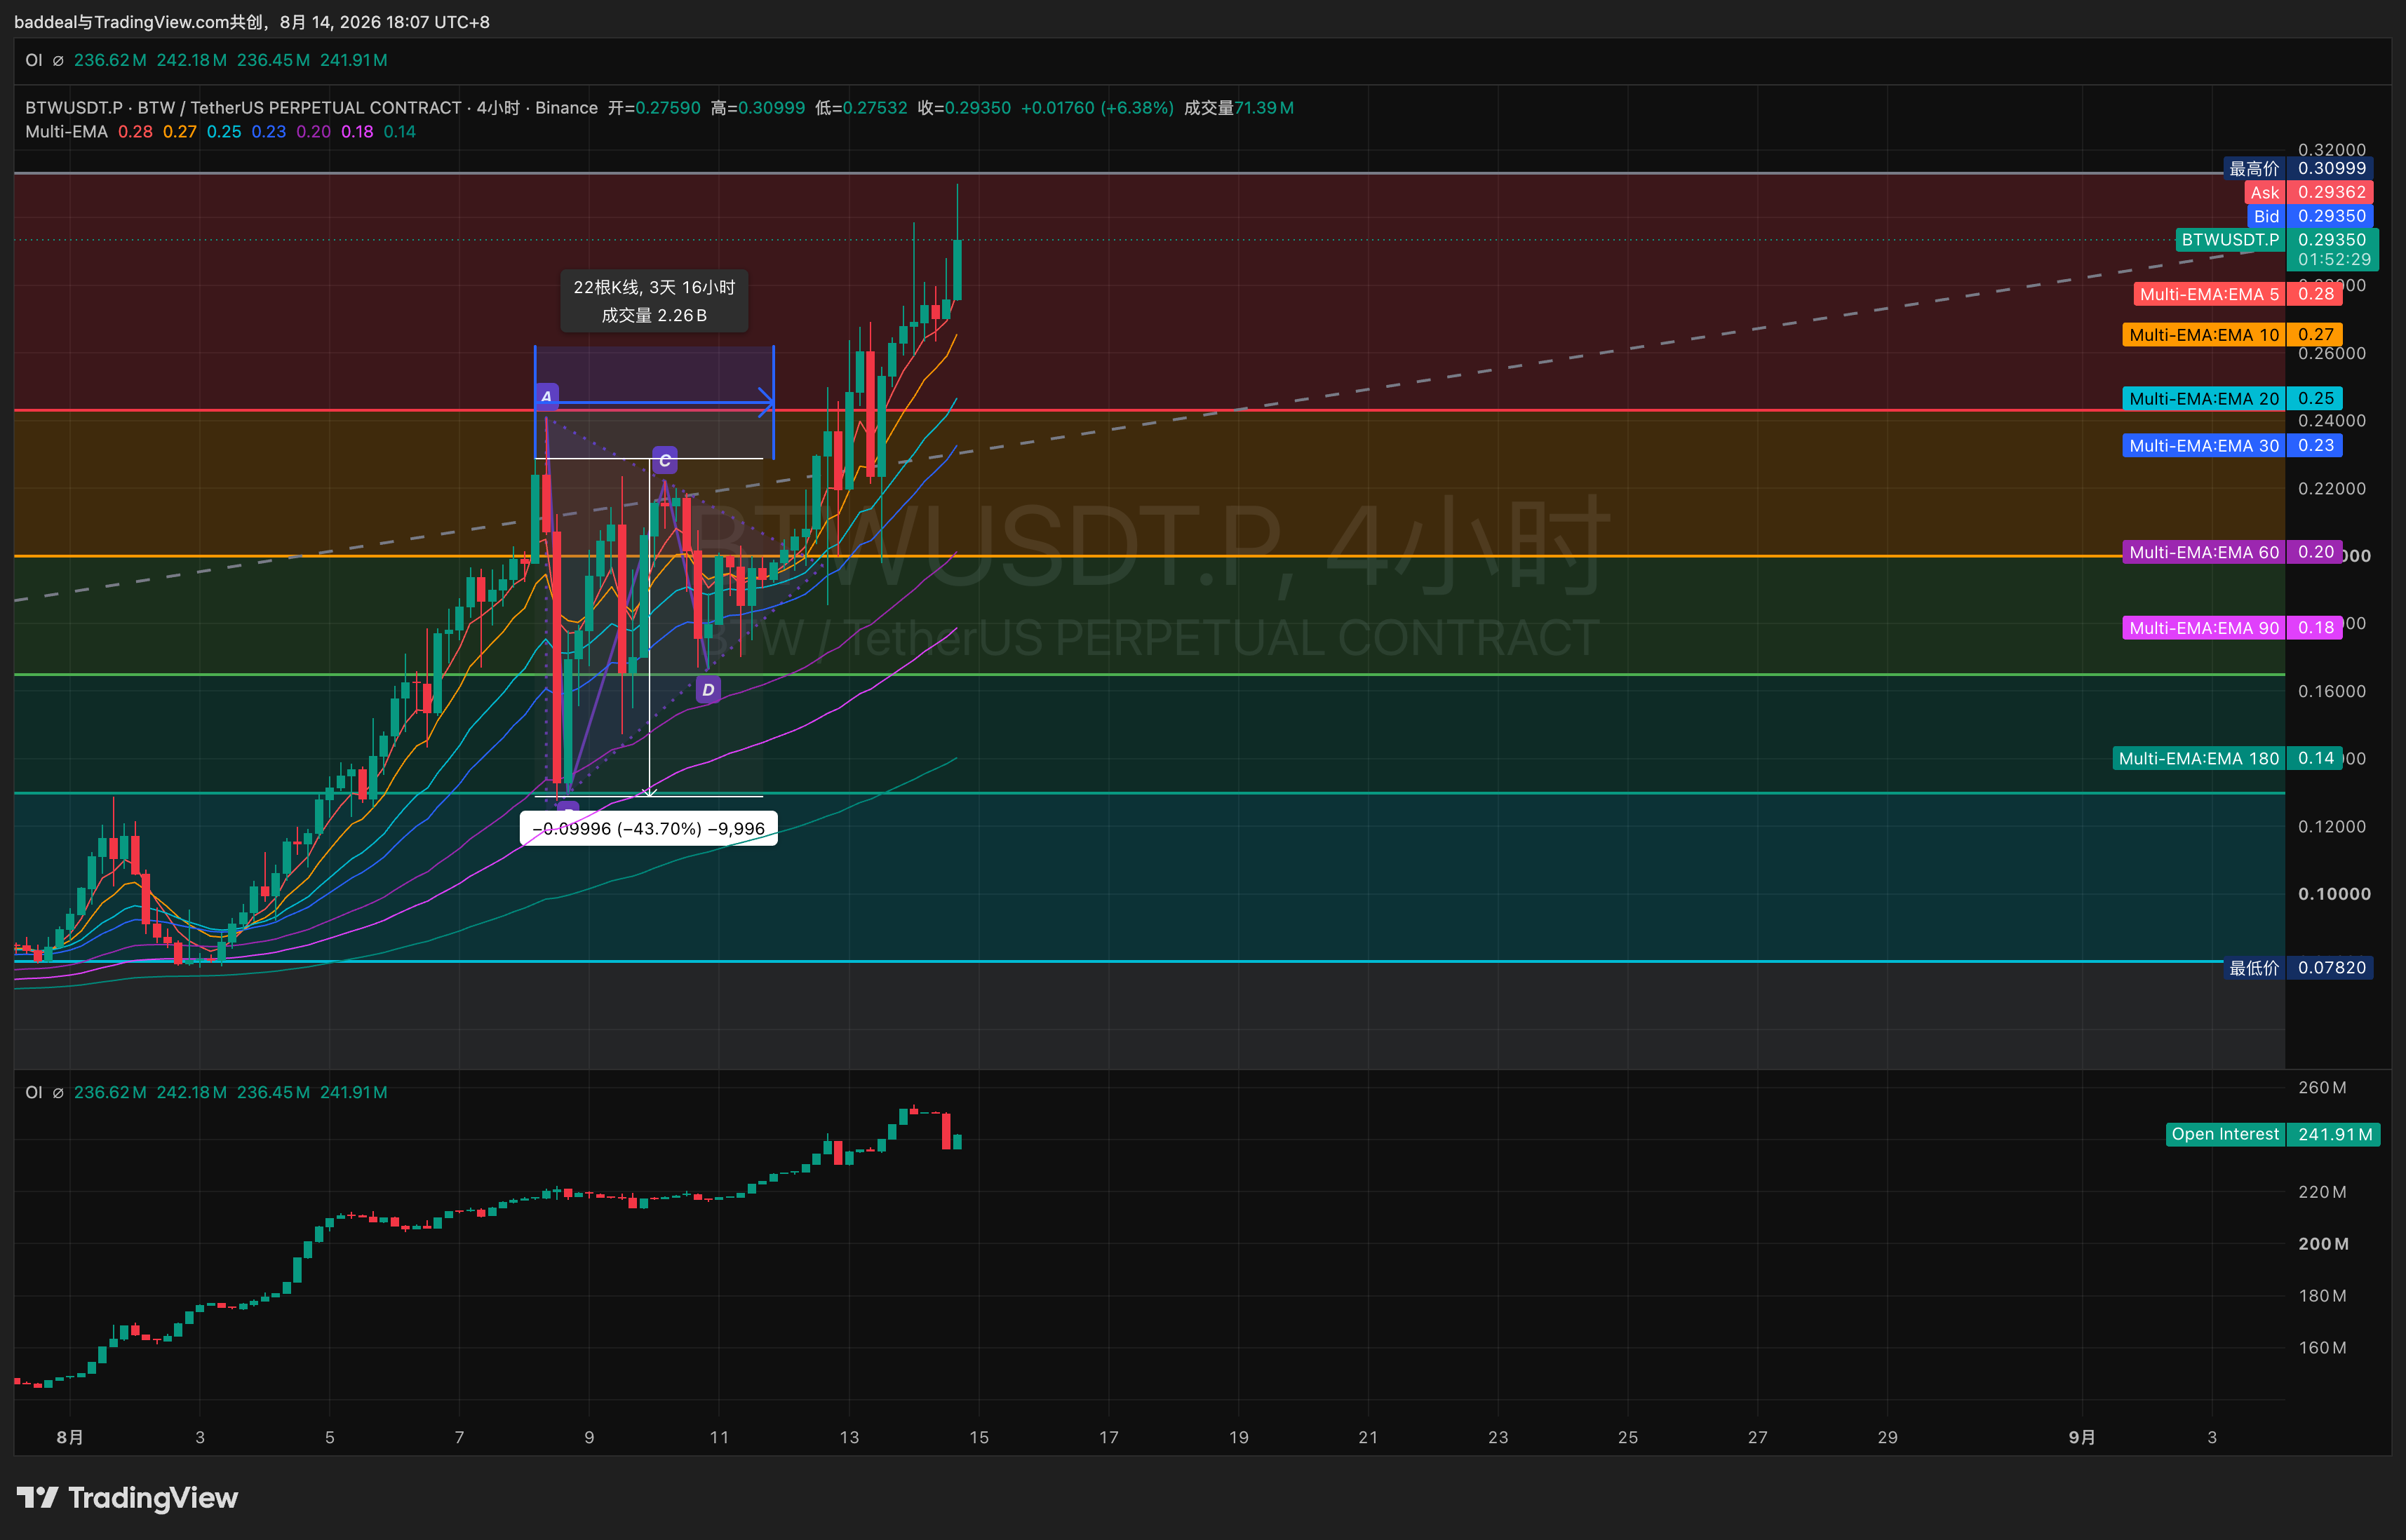Image resolution: width=2406 pixels, height=1540 pixels.
Task: Click the Multi-EMA indicator name in legend
Action: tap(66, 132)
